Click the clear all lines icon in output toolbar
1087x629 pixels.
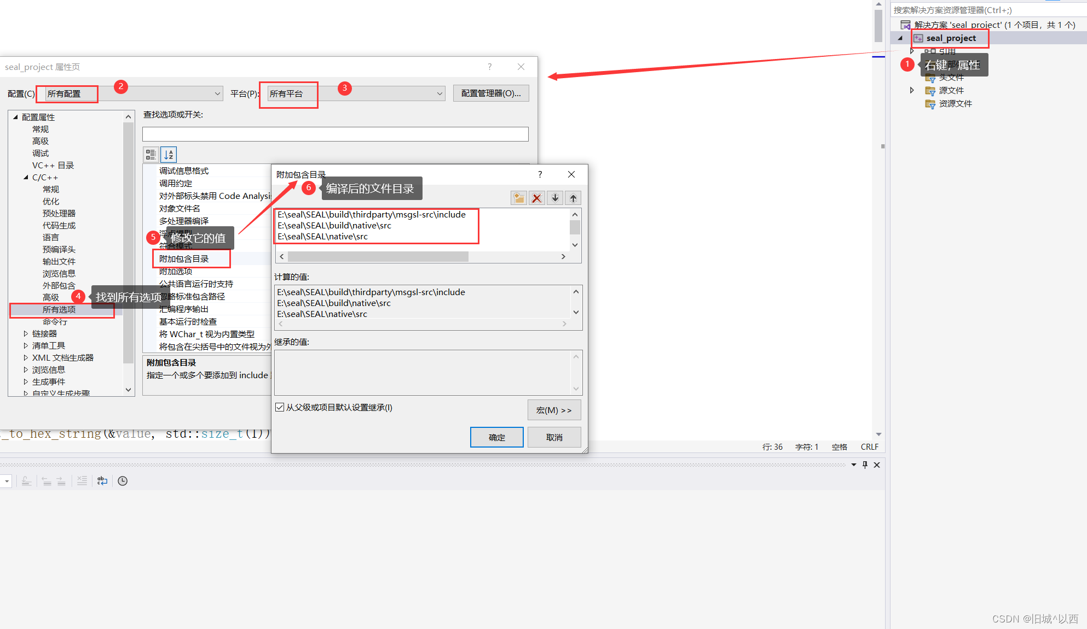point(82,481)
